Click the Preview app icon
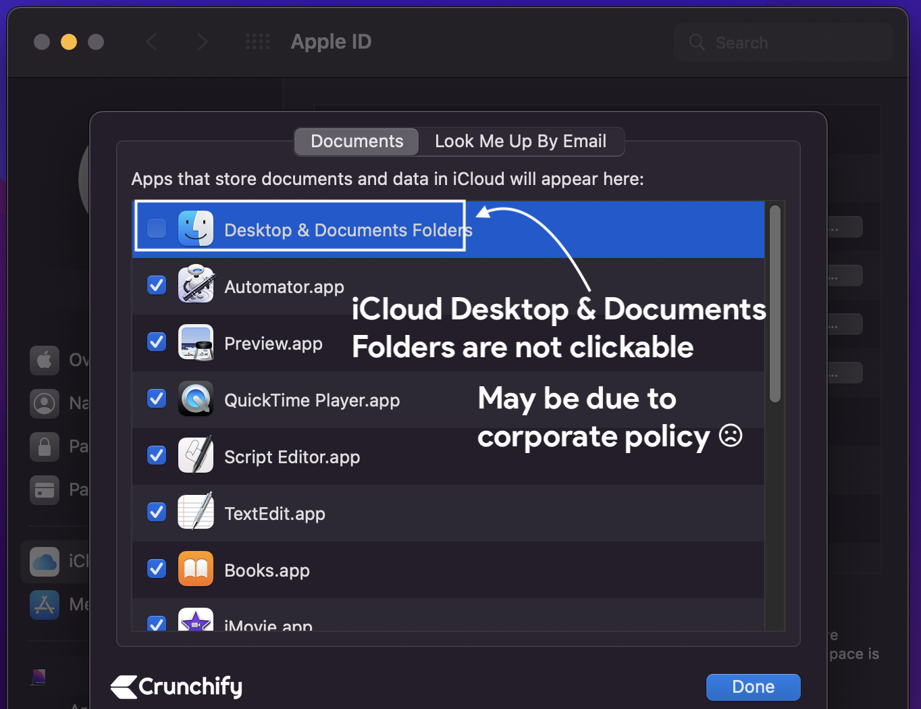Image resolution: width=921 pixels, height=709 pixels. pos(196,342)
